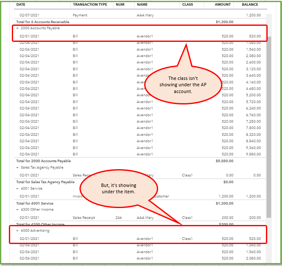The image size is (282, 266).
Task: Select the Total for Sales Tax Agency Payable row
Action: [140, 182]
